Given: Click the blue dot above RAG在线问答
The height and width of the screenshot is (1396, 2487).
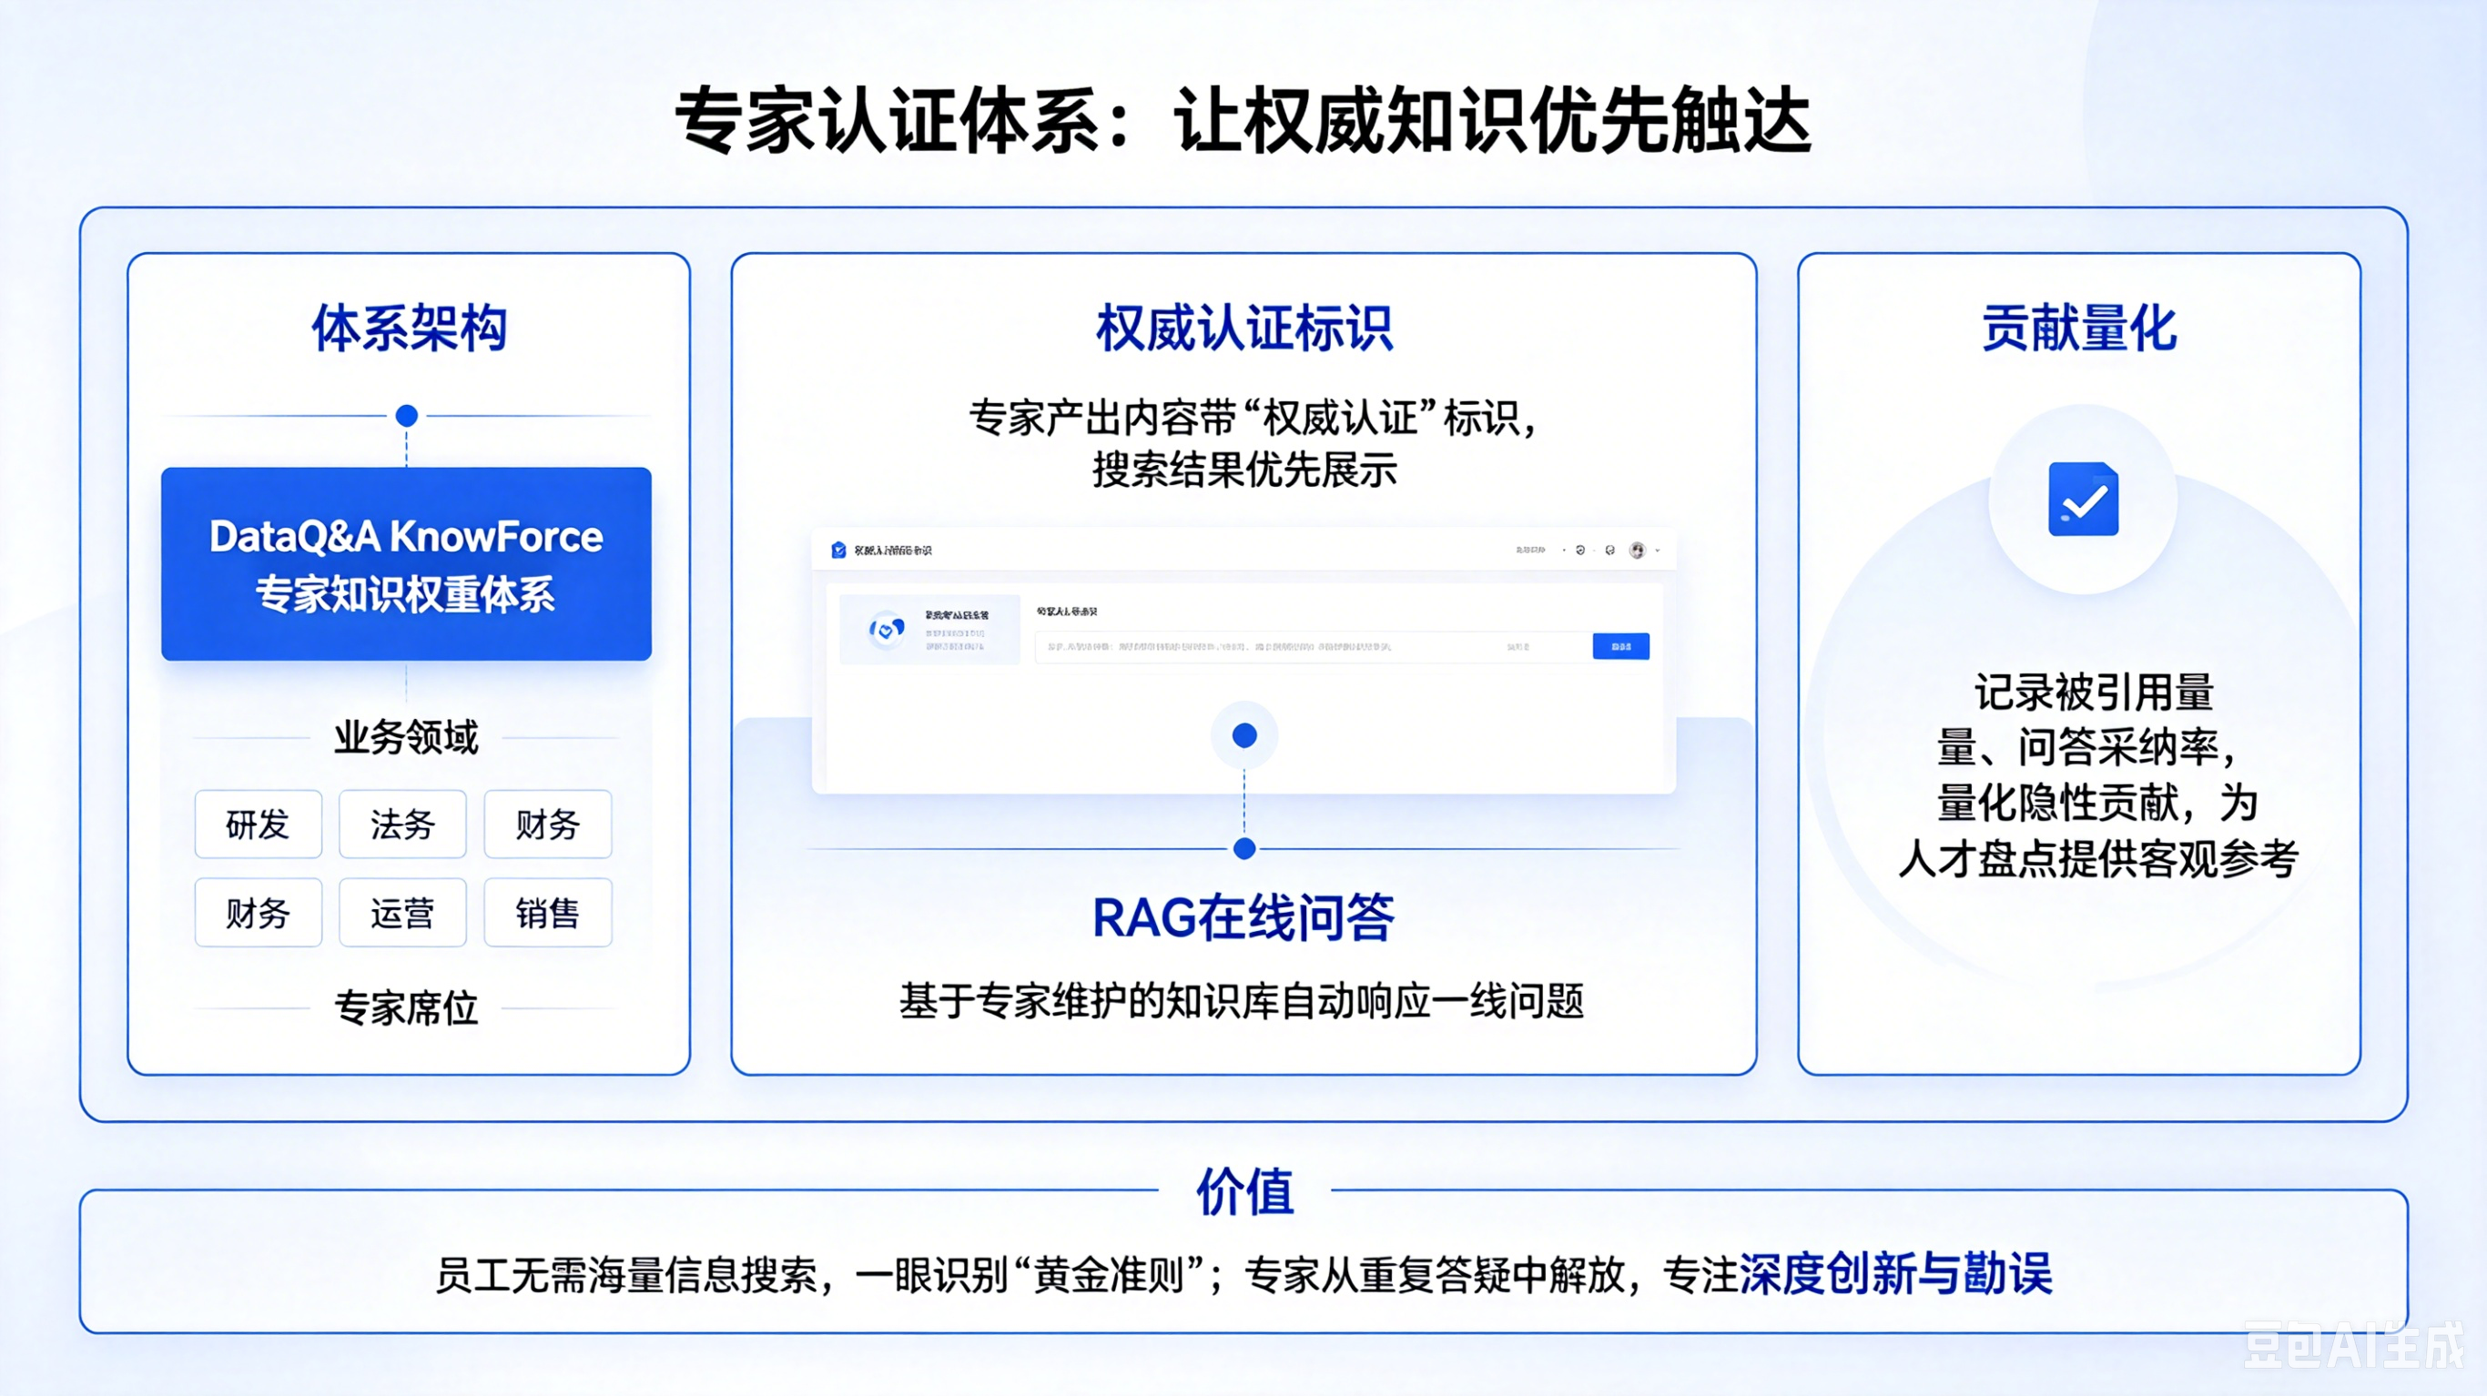Looking at the screenshot, I should coord(1244,848).
